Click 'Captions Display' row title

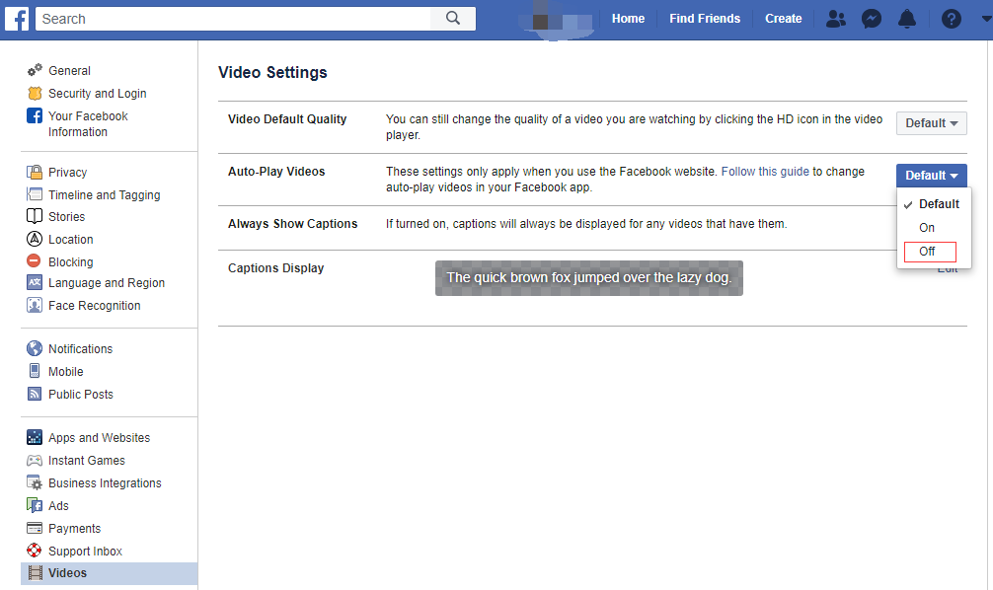coord(275,268)
